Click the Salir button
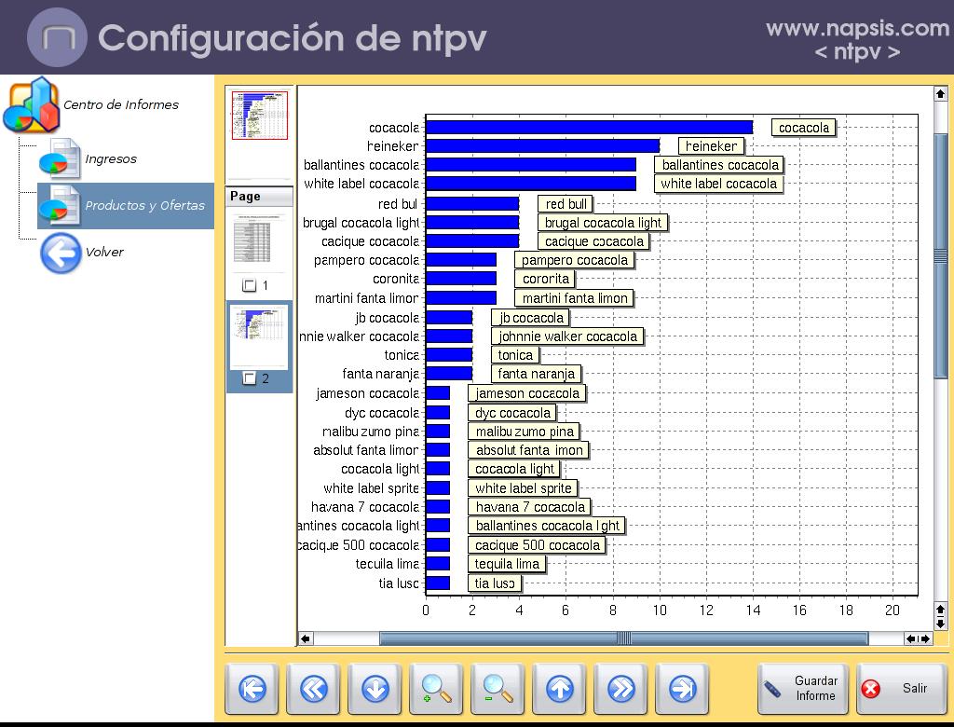The image size is (954, 727). [900, 690]
